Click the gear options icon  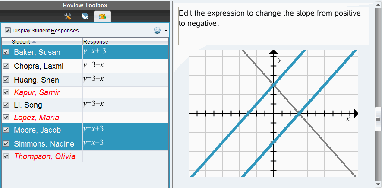tap(157, 31)
